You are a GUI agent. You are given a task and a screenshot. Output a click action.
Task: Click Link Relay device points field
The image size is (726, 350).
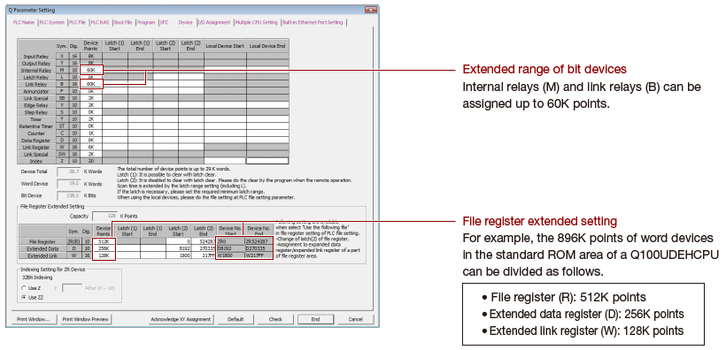(x=91, y=84)
